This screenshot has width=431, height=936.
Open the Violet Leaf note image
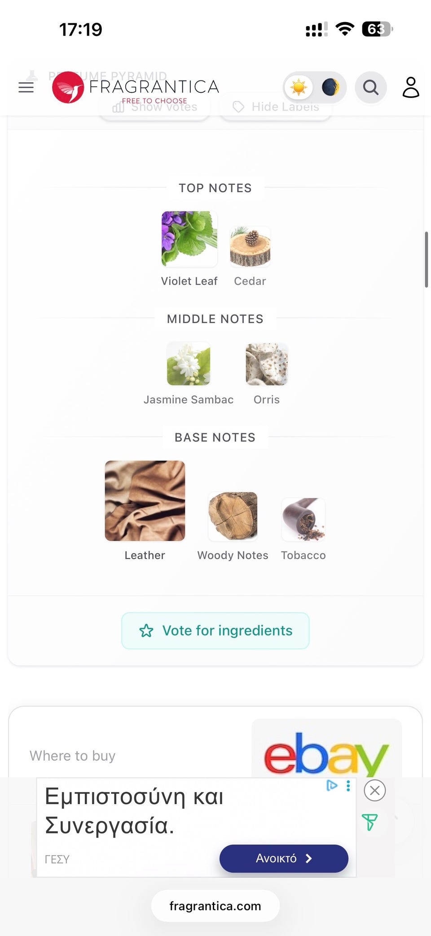(189, 239)
